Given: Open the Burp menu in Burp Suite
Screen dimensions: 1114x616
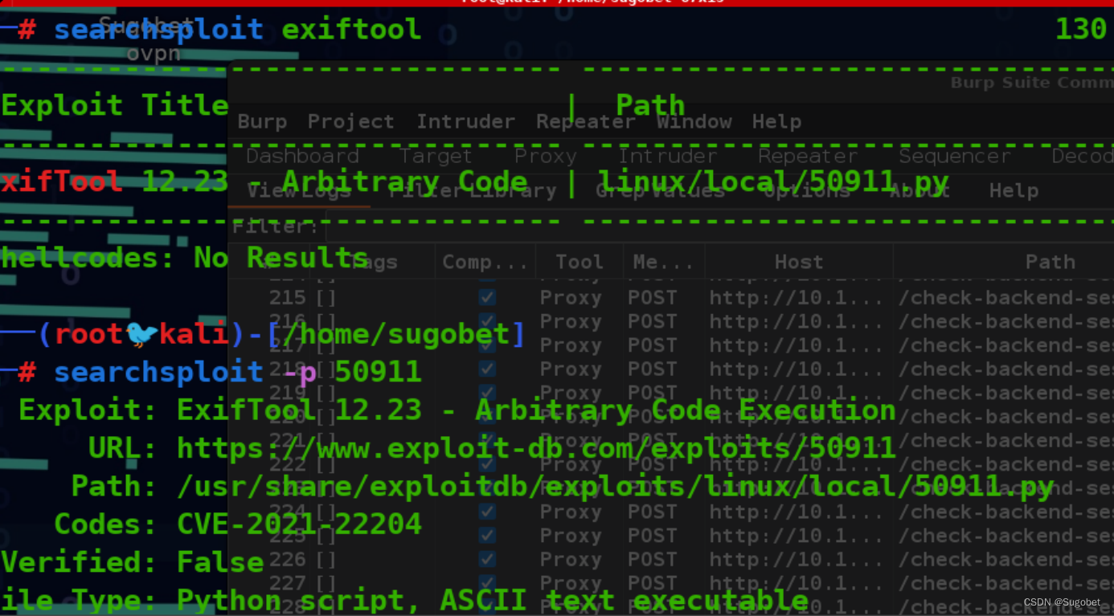Looking at the screenshot, I should (x=262, y=121).
